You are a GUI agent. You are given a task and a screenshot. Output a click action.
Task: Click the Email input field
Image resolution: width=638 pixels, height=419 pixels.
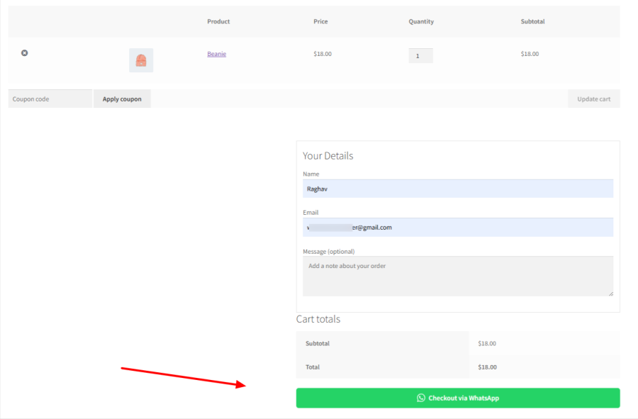pos(458,228)
